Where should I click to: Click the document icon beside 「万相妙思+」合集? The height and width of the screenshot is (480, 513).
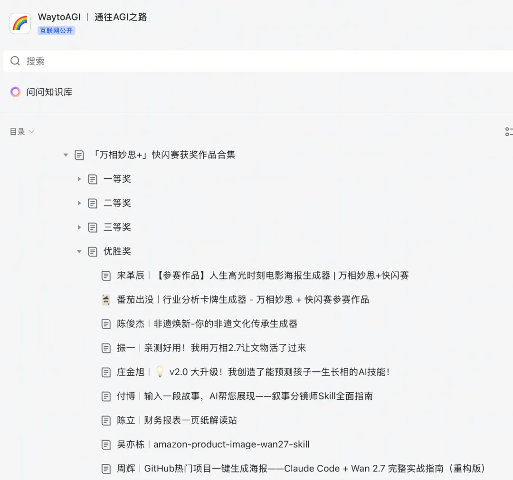(x=79, y=155)
